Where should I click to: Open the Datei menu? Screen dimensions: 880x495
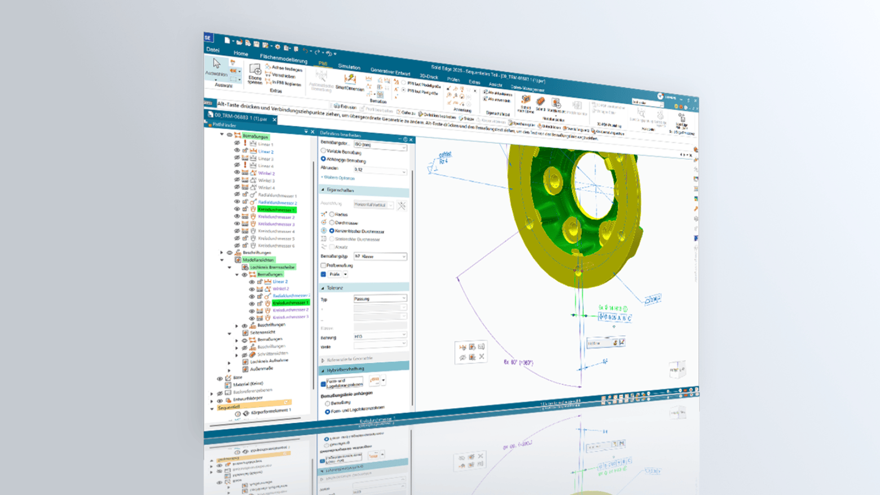coord(213,50)
